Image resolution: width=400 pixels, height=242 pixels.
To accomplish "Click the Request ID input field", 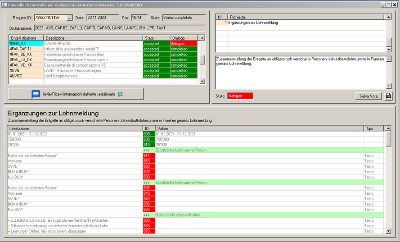I will (x=49, y=18).
